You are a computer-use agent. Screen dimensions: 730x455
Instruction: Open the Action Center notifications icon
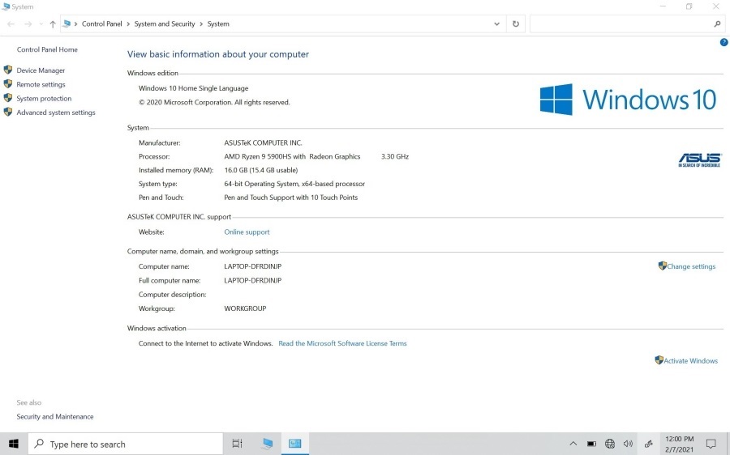point(711,444)
